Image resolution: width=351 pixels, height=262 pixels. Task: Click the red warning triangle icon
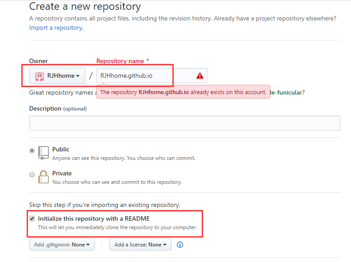pos(199,75)
